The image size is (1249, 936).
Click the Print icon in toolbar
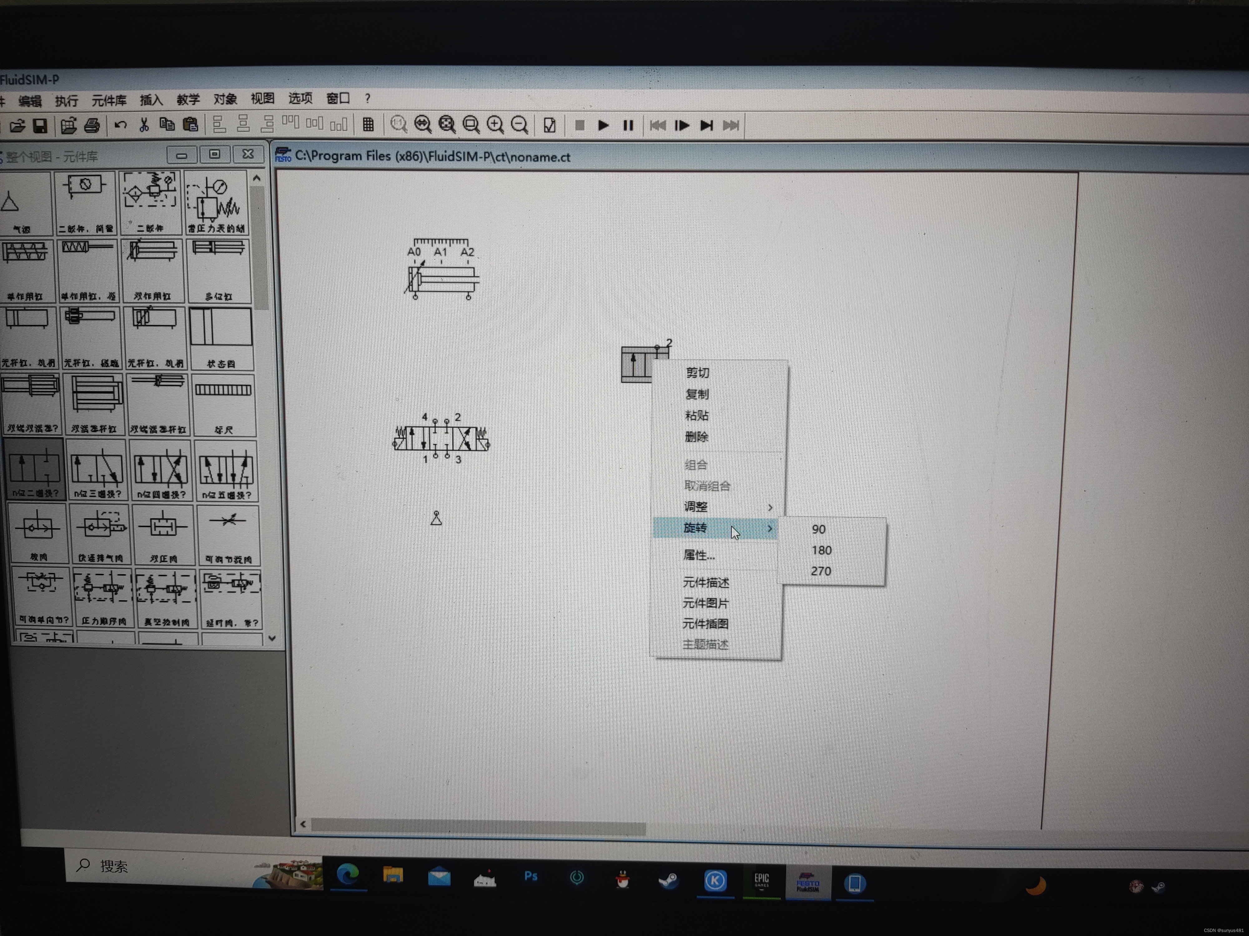point(92,125)
